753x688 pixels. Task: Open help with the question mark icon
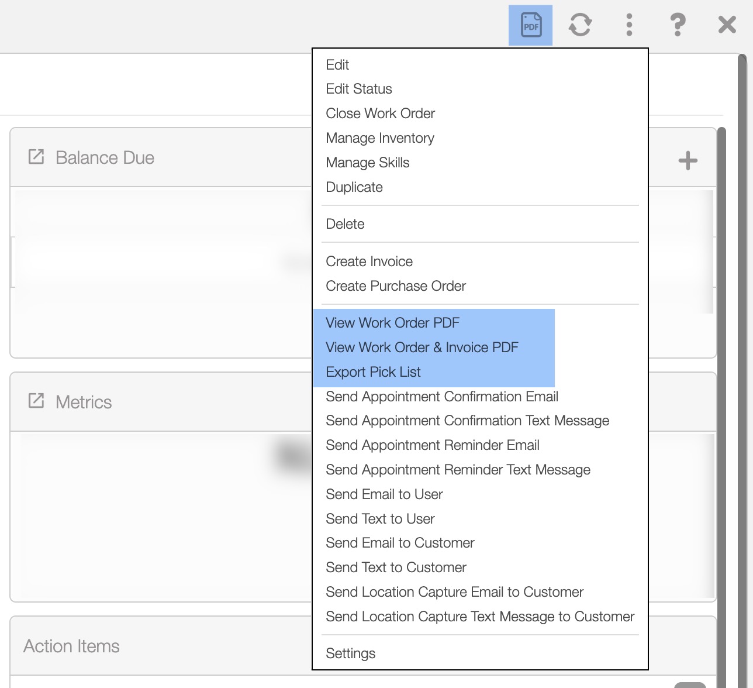tap(678, 25)
